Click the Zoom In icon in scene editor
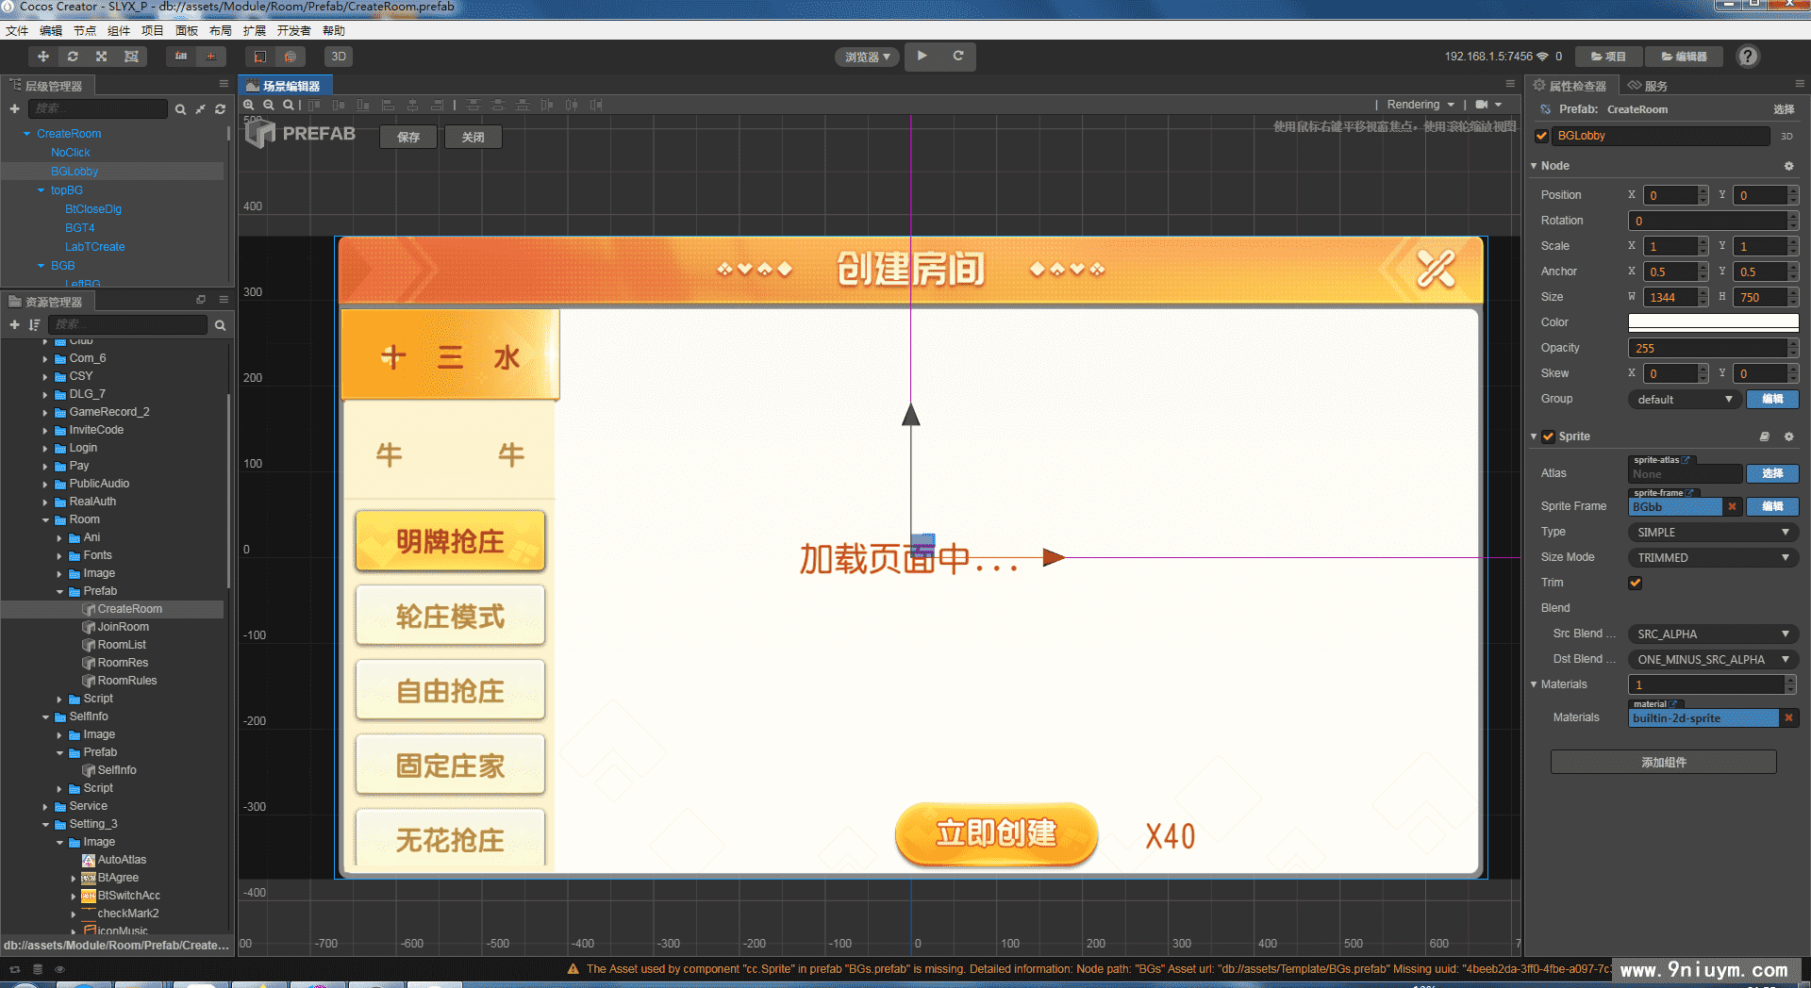 250,105
